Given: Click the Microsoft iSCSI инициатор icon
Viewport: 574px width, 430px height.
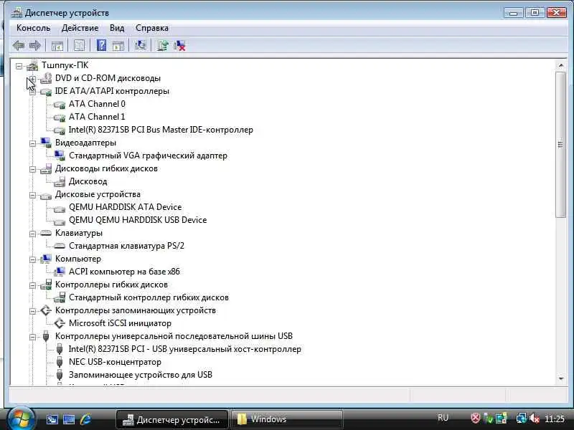Looking at the screenshot, I should pyautogui.click(x=60, y=323).
